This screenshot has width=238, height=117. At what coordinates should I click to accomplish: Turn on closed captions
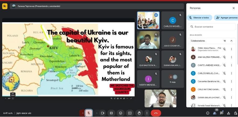pos(111,113)
